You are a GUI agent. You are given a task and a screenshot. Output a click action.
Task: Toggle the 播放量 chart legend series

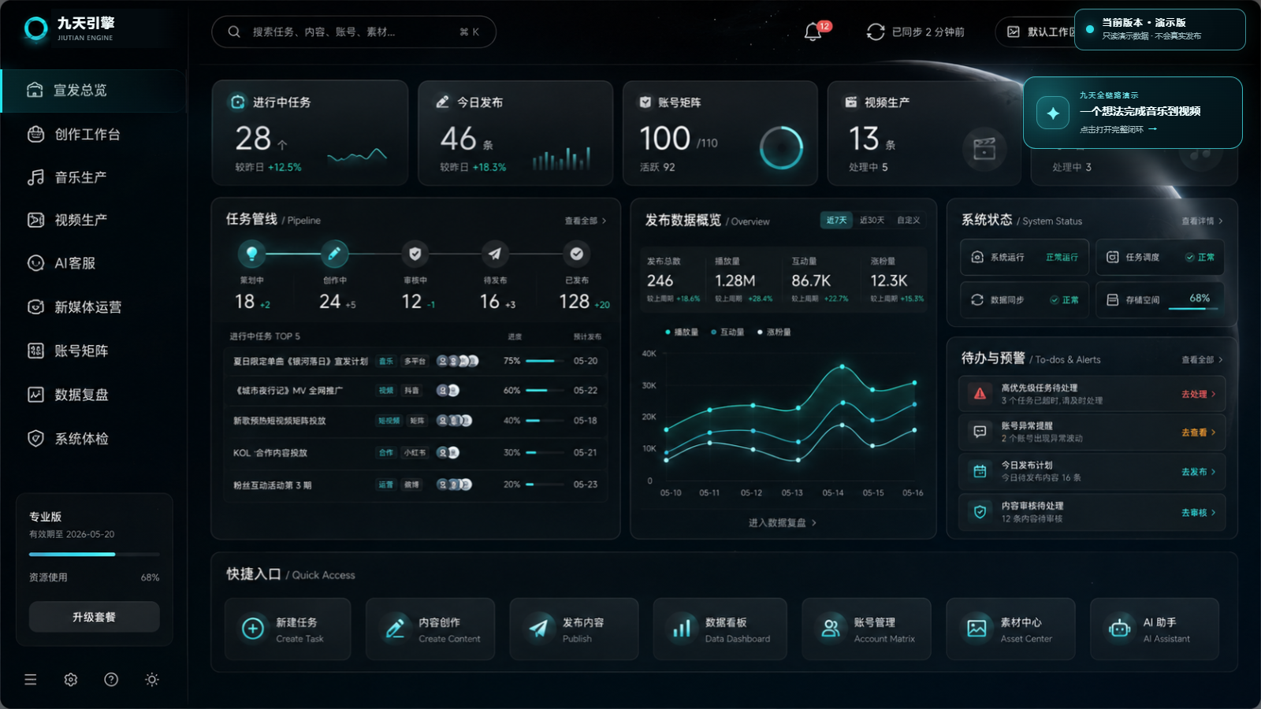point(682,332)
